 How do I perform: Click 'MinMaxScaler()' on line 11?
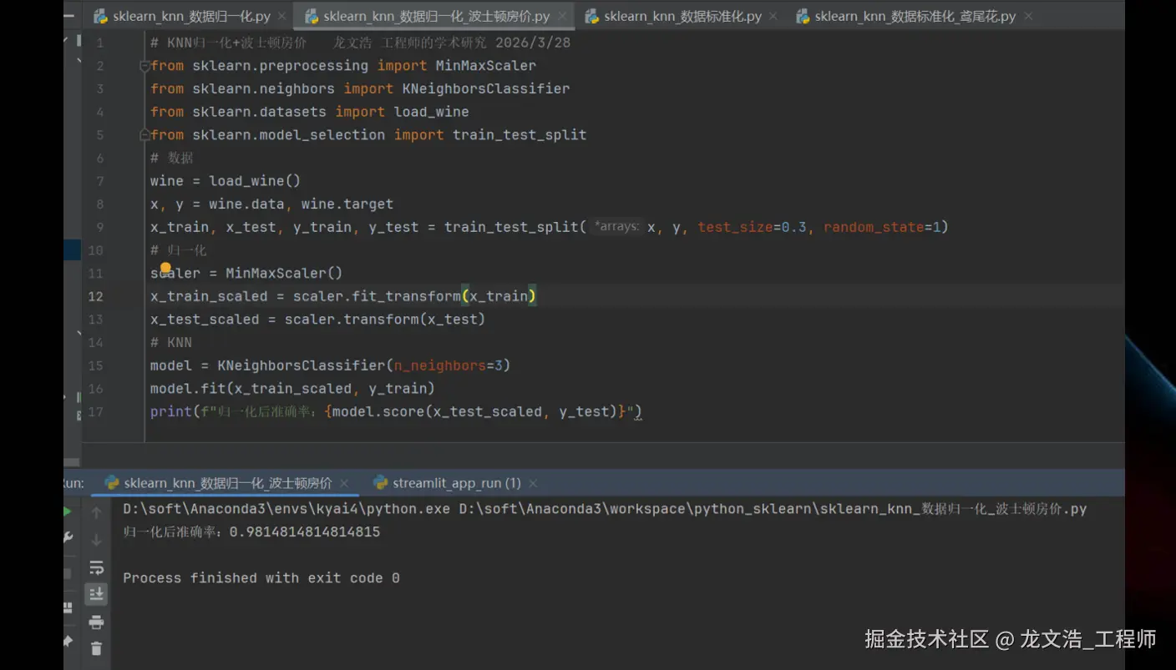[284, 273]
